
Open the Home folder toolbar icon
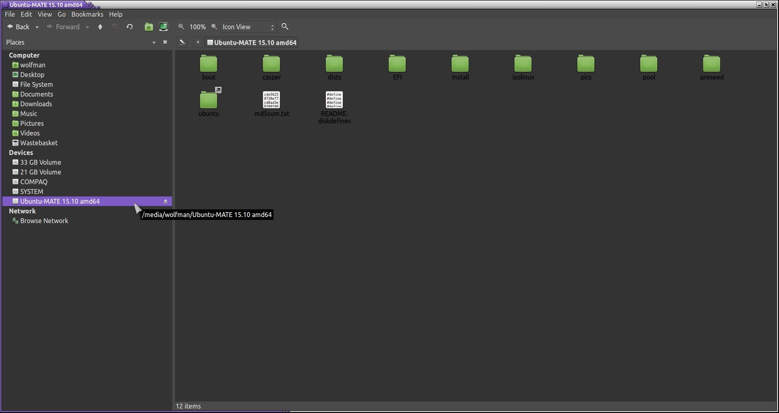pyautogui.click(x=149, y=27)
